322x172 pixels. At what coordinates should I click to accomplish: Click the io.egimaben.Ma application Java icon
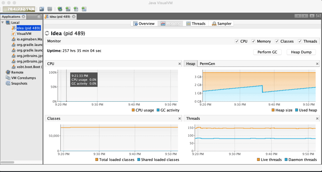14,39
